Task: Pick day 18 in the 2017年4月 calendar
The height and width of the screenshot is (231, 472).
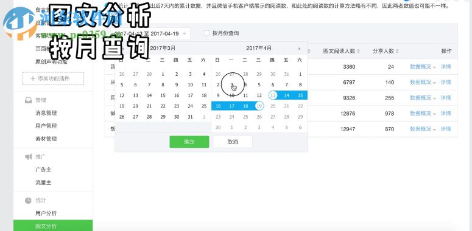Action: coord(245,106)
